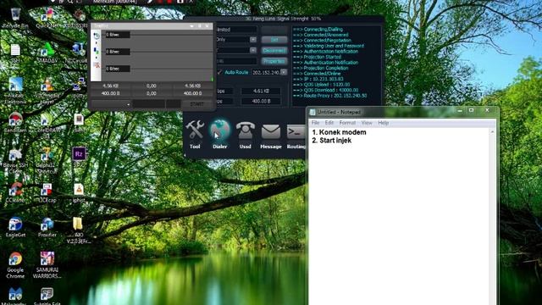Open the File menu in Notepad
The width and height of the screenshot is (542, 305).
(315, 123)
